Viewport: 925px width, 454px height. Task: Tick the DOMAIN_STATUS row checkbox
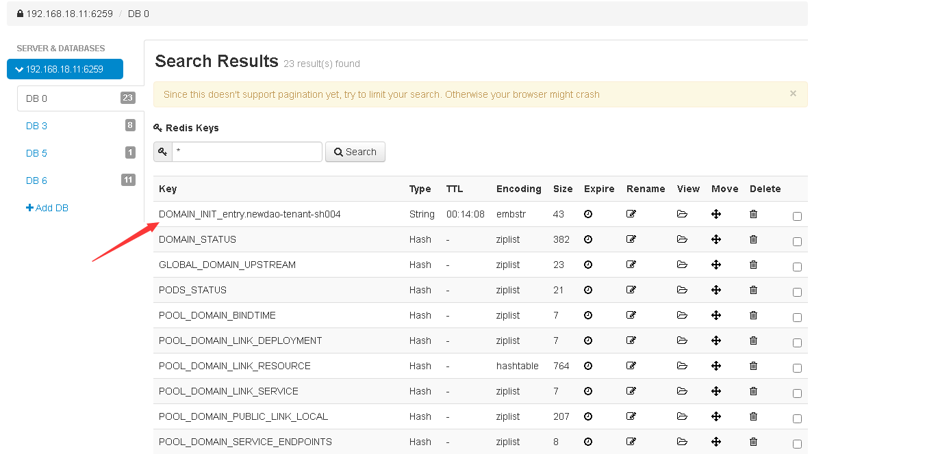pyautogui.click(x=797, y=241)
